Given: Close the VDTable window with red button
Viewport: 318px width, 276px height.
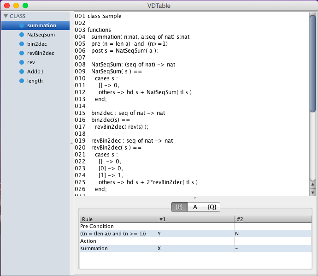Looking at the screenshot, I should point(7,6).
